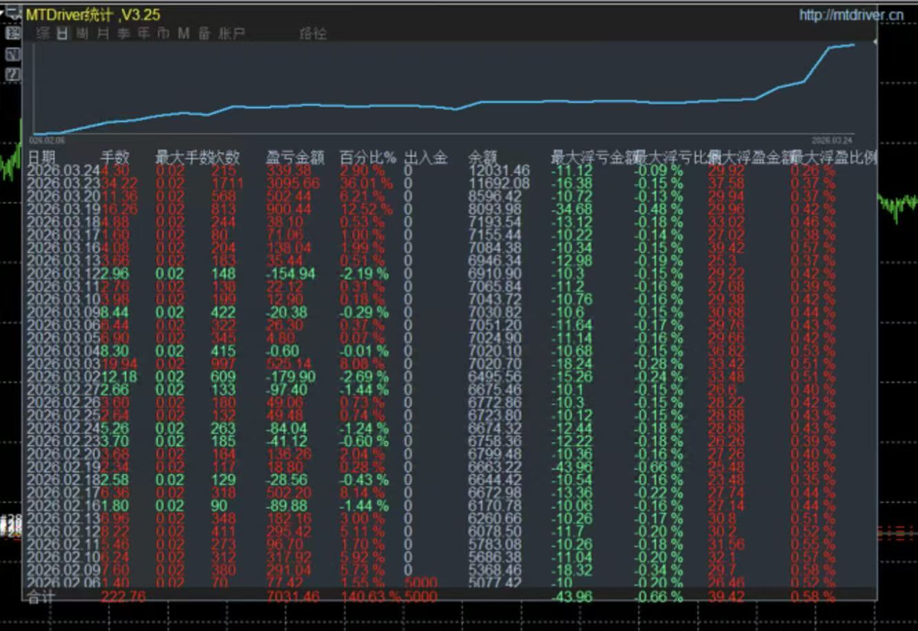Screen dimensions: 918x631
Task: Click the balance value 8596.42
Action: point(496,196)
